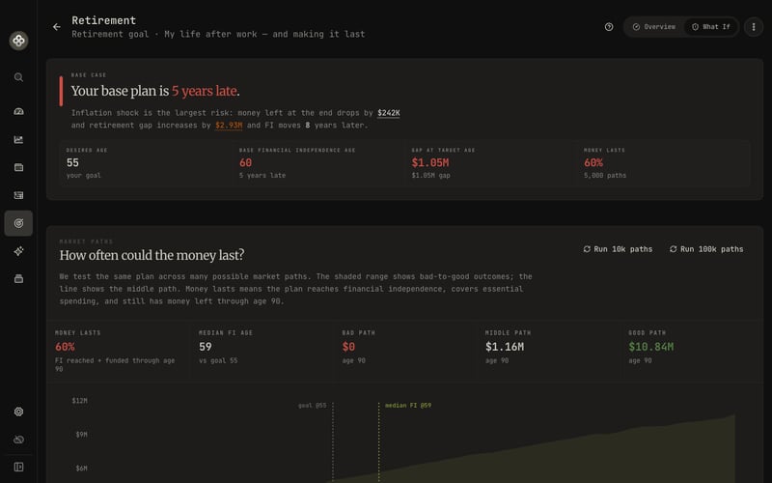This screenshot has height=483, width=772.
Task: Open the sparkle AI sidebar icon
Action: 18,251
